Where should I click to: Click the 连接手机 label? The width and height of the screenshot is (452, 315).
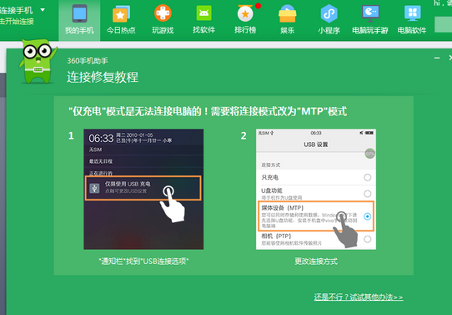click(x=17, y=10)
